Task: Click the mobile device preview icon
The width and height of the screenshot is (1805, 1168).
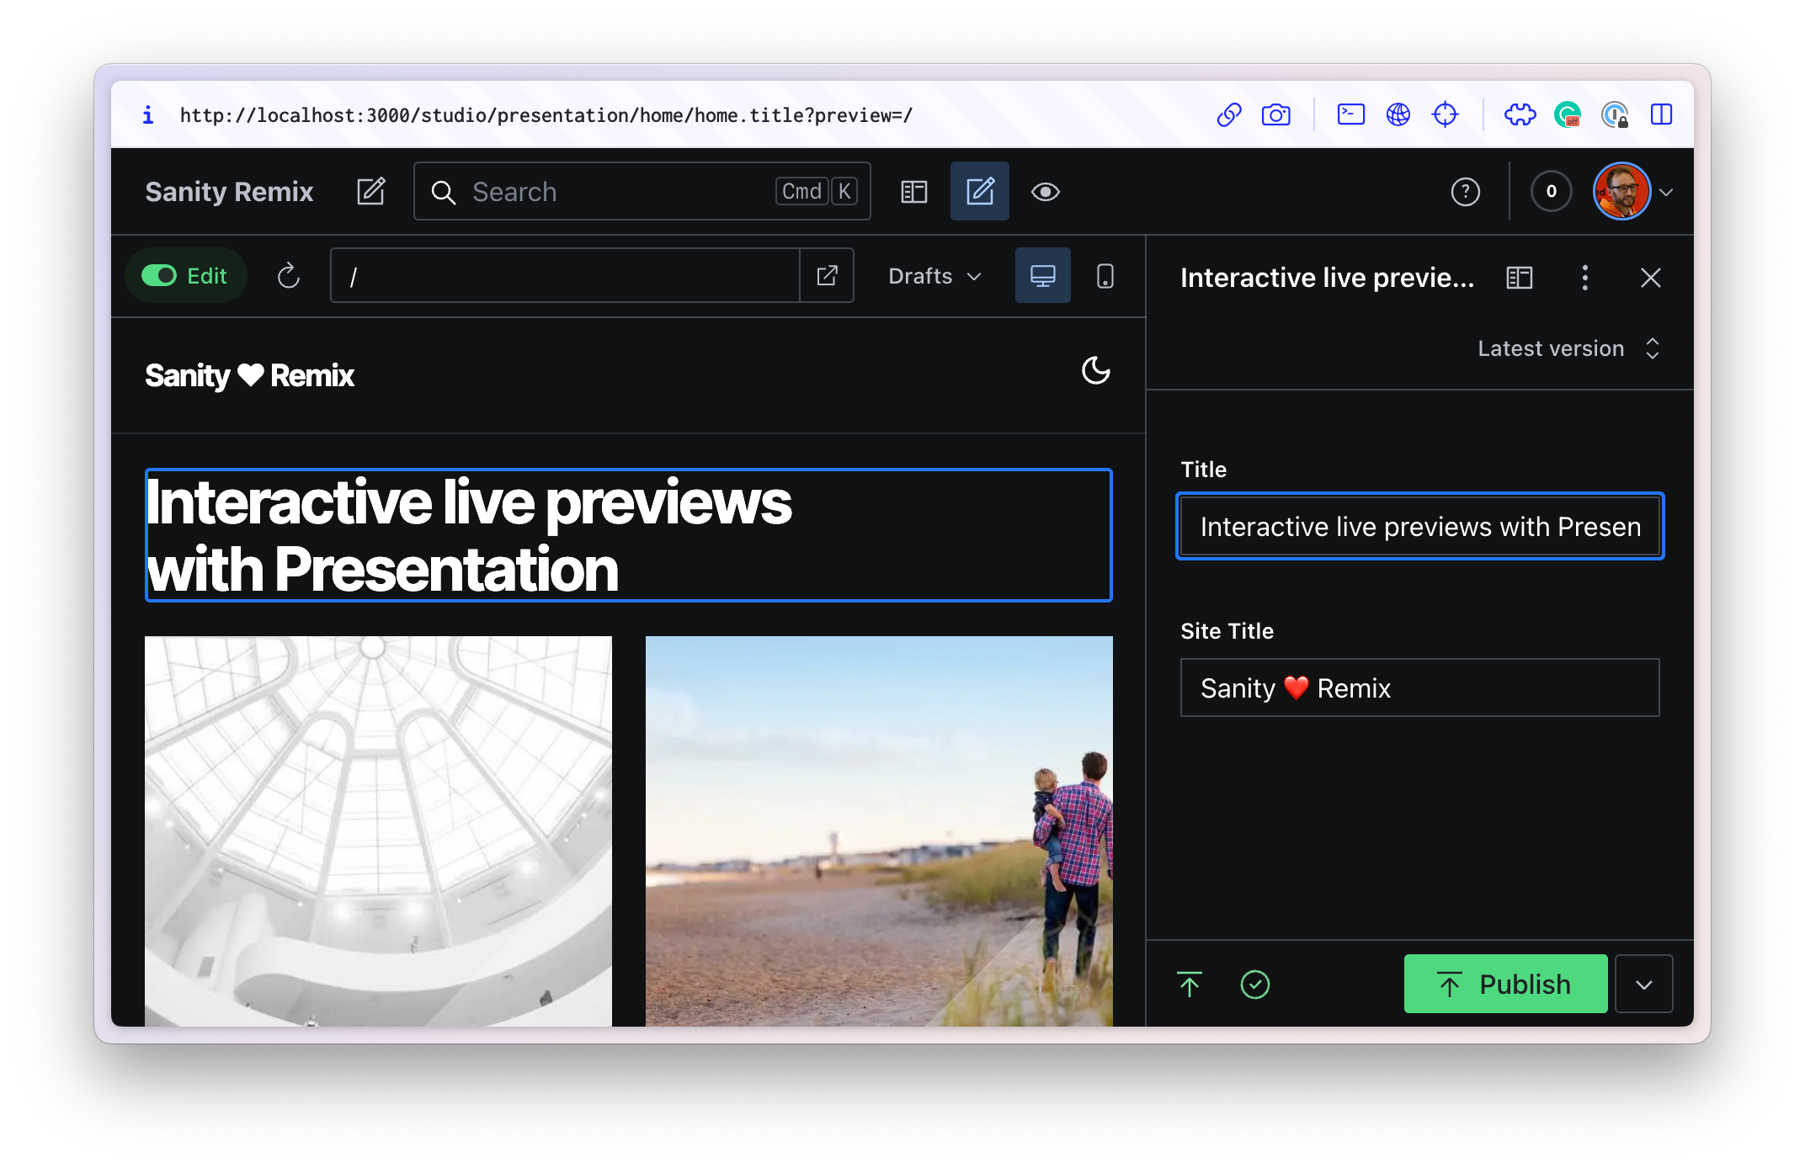Action: (x=1106, y=275)
